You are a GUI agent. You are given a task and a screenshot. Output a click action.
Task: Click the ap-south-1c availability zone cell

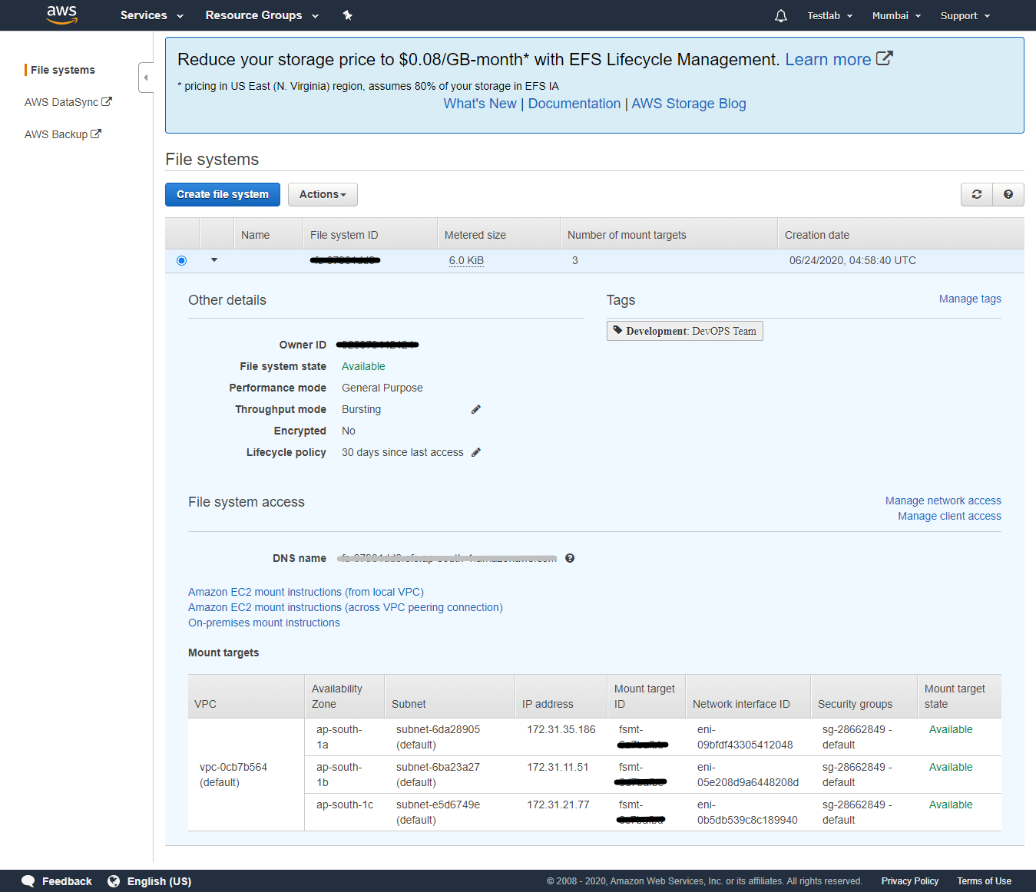[345, 804]
